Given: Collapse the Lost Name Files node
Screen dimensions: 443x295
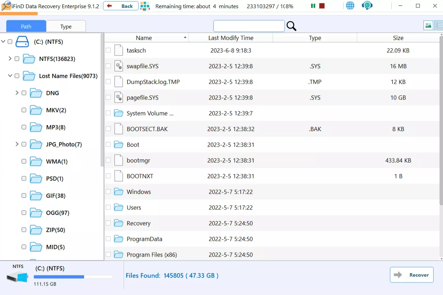Looking at the screenshot, I should [x=10, y=76].
